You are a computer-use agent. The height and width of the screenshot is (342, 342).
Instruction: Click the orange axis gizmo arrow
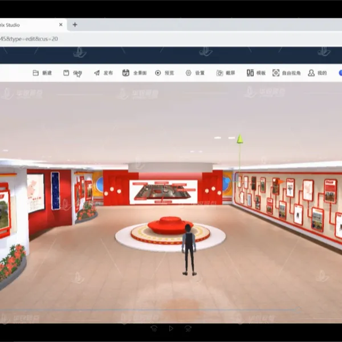[x=280, y=181]
